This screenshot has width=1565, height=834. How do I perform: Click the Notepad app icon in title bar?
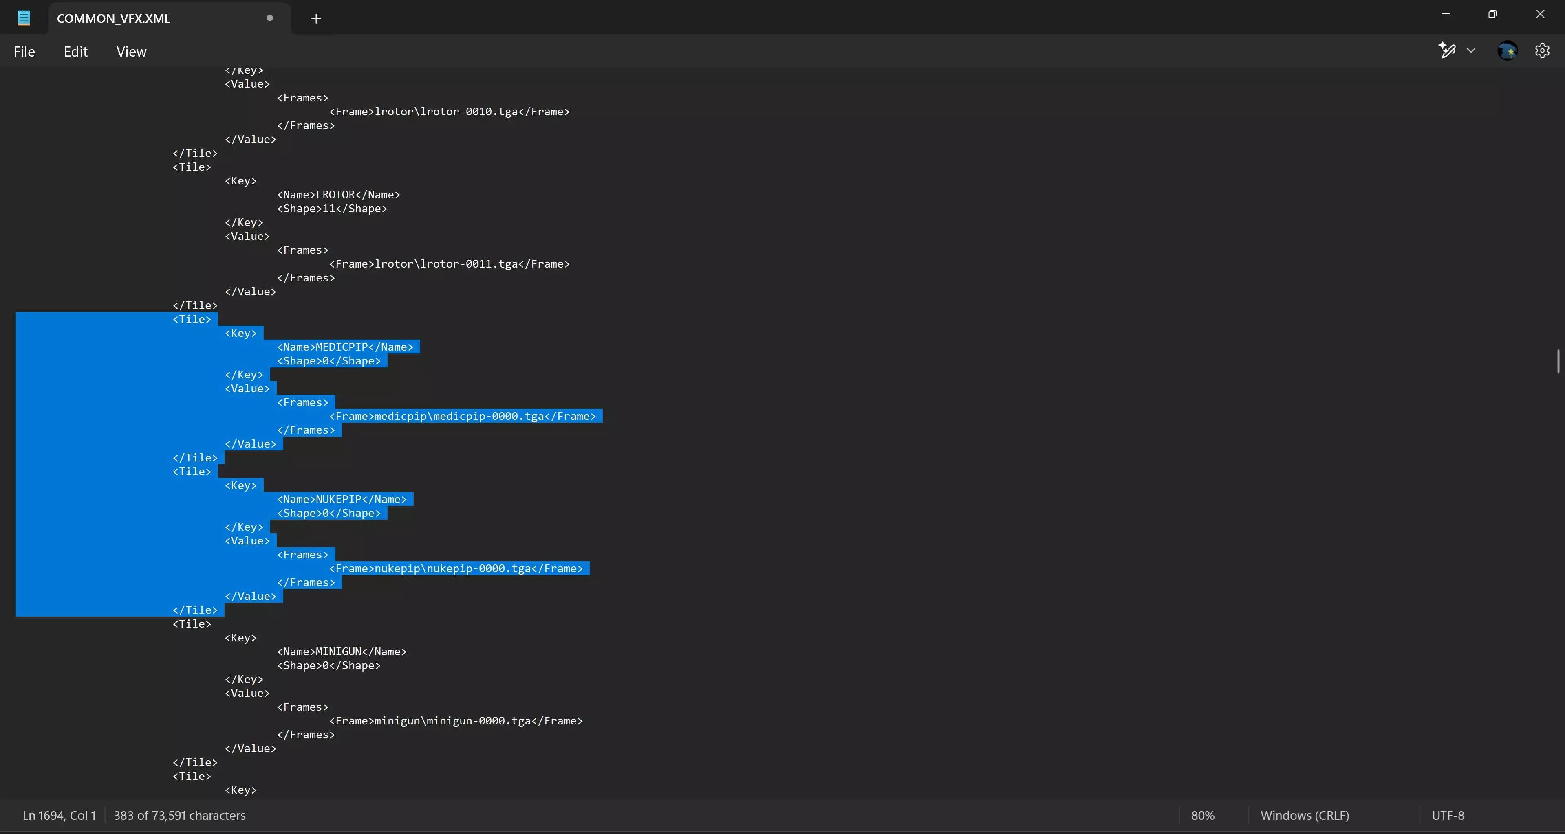pyautogui.click(x=24, y=18)
